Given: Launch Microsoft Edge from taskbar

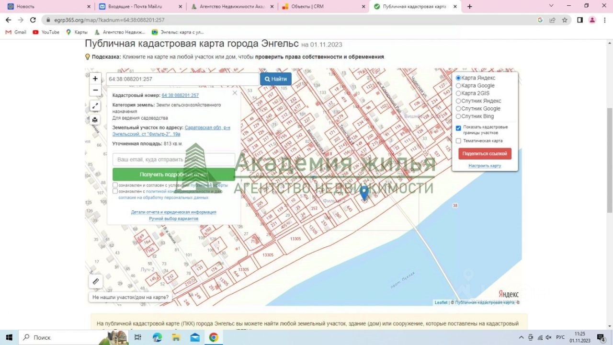Looking at the screenshot, I should pyautogui.click(x=157, y=337).
